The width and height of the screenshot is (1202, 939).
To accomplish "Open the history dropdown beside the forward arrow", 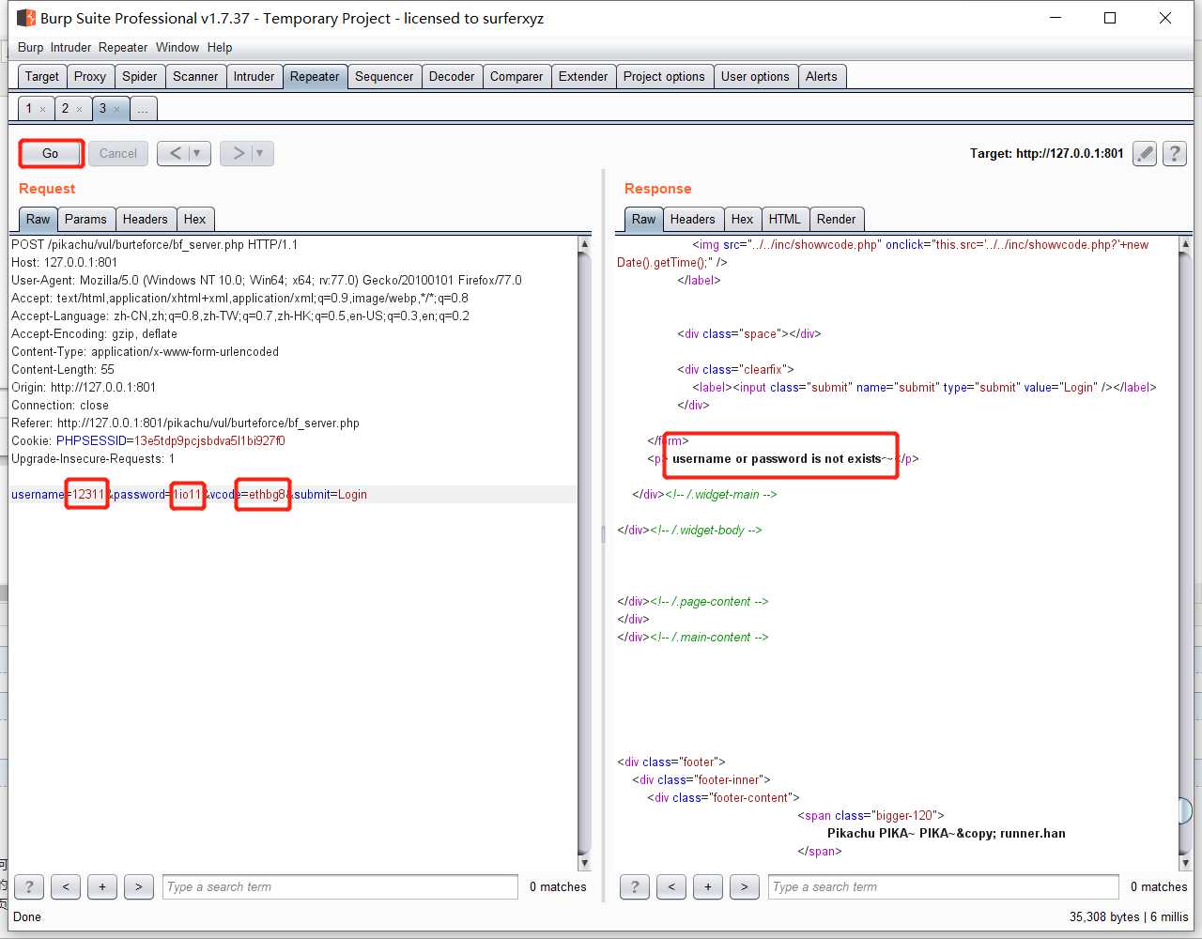I will 260,153.
